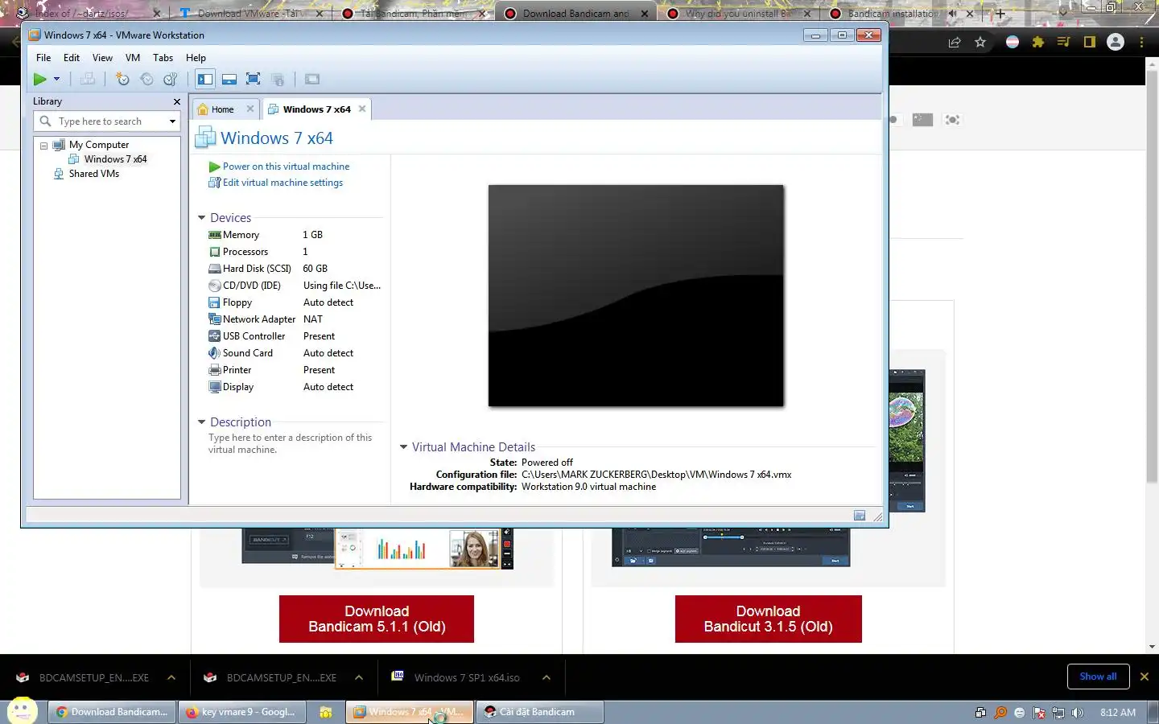Viewport: 1159px width, 724px height.
Task: Close the Library panel
Action: point(177,101)
